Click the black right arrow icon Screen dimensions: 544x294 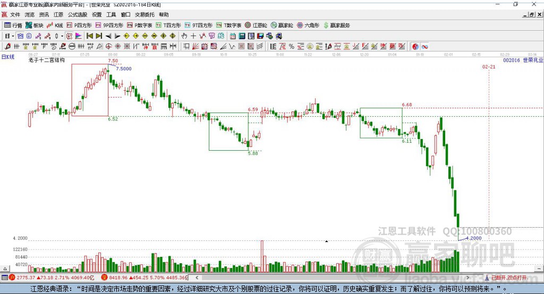tap(117, 36)
